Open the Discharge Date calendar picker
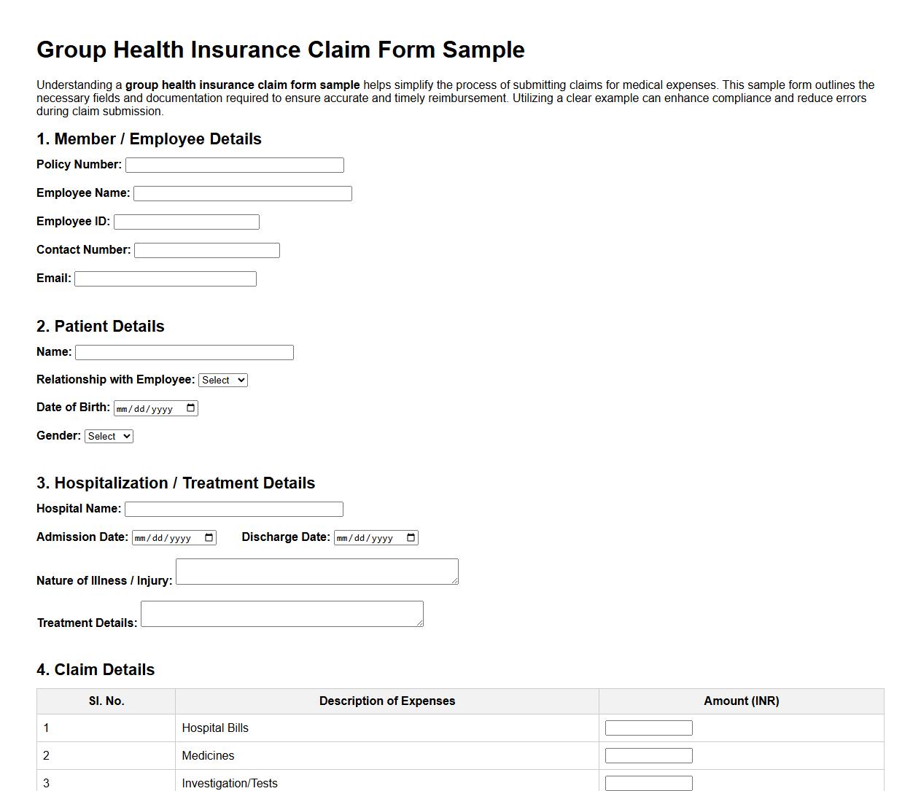Image resolution: width=921 pixels, height=791 pixels. 411,537
